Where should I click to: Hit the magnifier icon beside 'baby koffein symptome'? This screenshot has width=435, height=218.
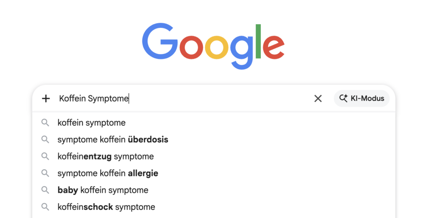(45, 190)
